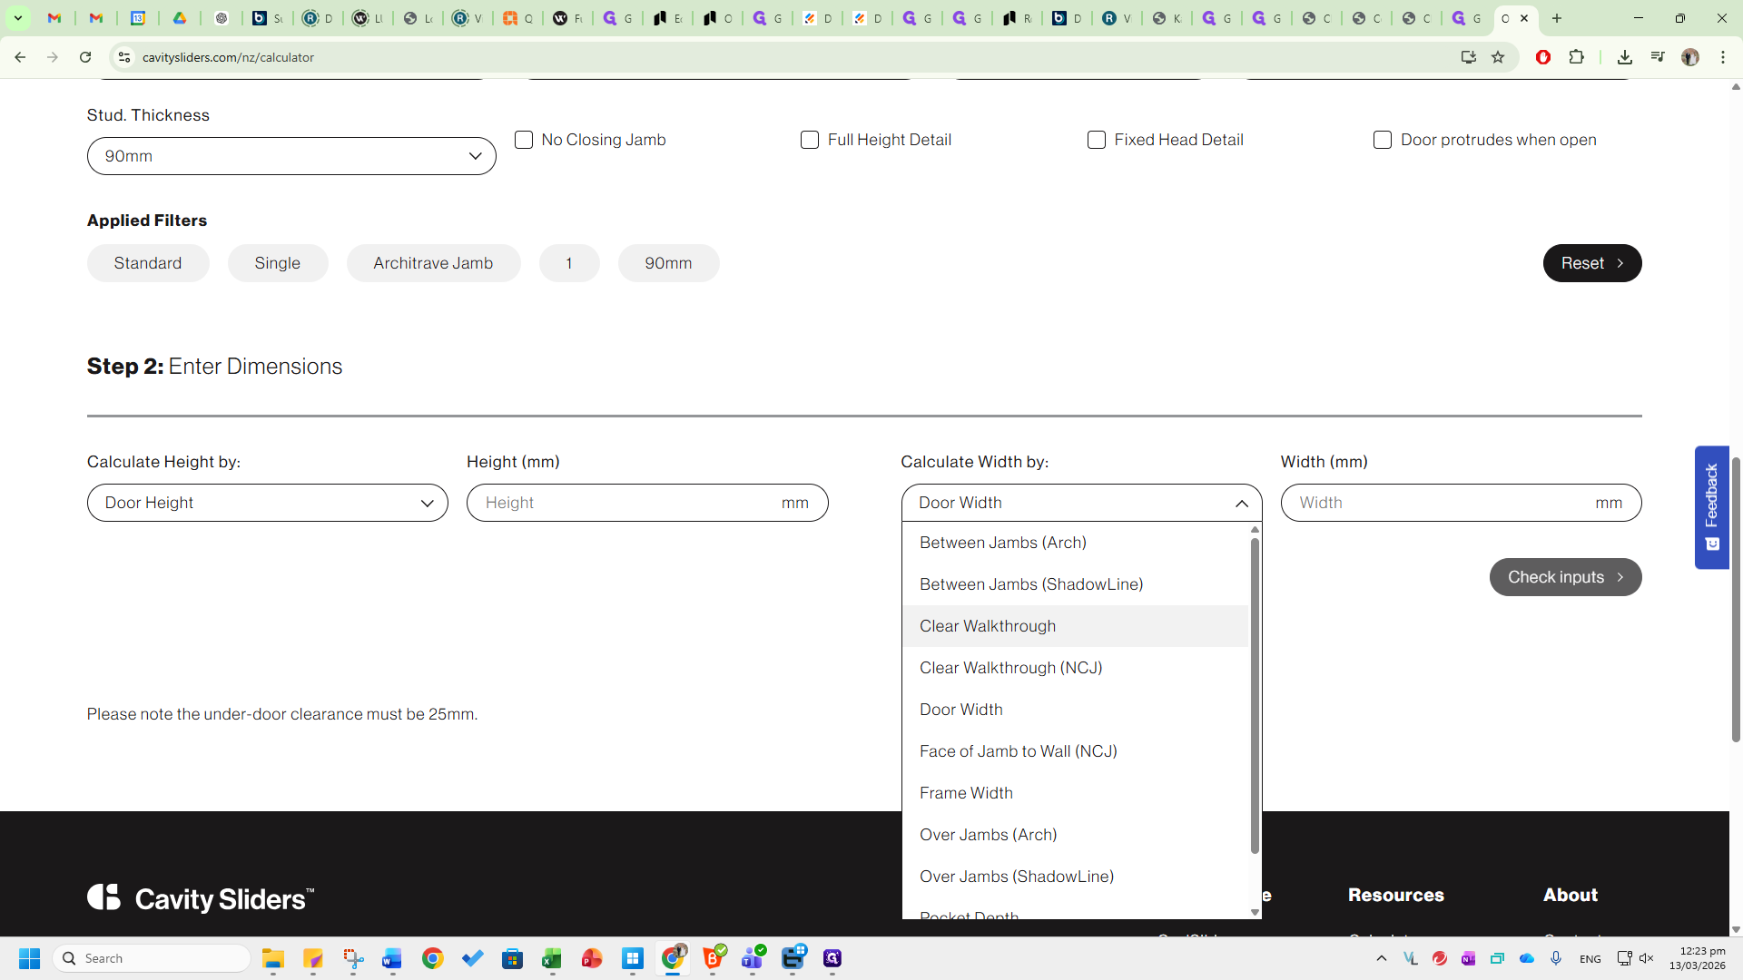Screen dimensions: 1743x980
Task: Open the Chrome three-dot menu
Action: (x=1723, y=57)
